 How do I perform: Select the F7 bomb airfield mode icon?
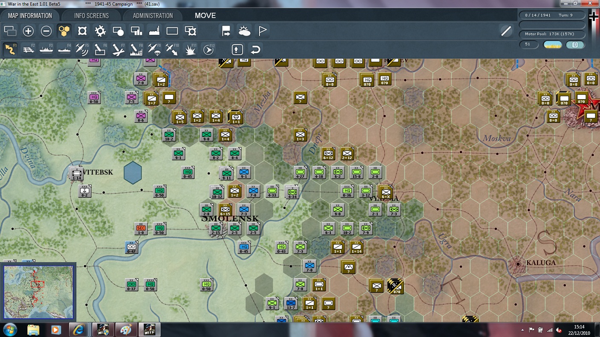click(x=118, y=49)
